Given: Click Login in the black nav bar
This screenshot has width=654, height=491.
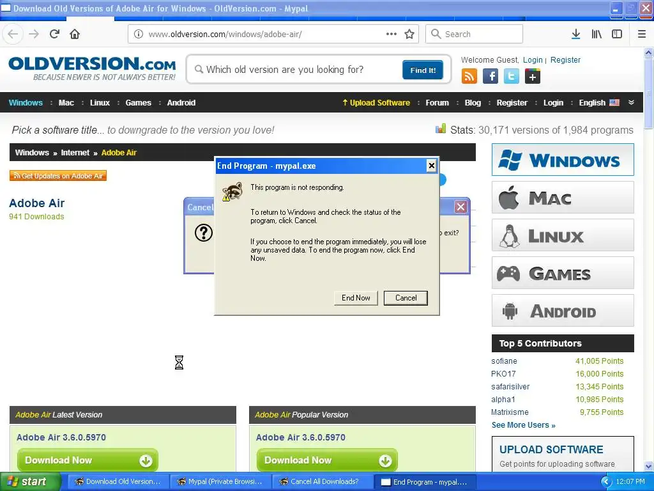Looking at the screenshot, I should click(553, 103).
